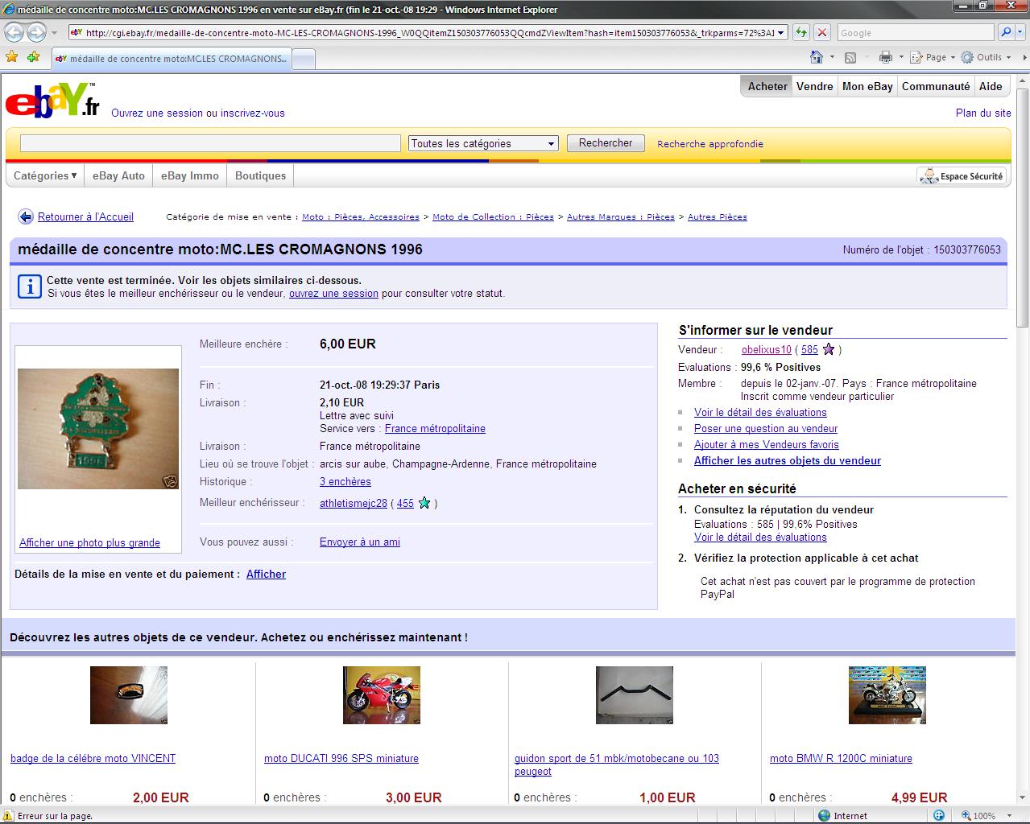Image resolution: width=1030 pixels, height=824 pixels.
Task: Click the browser Back arrow button
Action: 14,33
